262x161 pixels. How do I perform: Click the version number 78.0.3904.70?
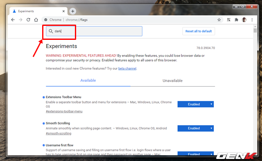pyautogui.click(x=206, y=48)
